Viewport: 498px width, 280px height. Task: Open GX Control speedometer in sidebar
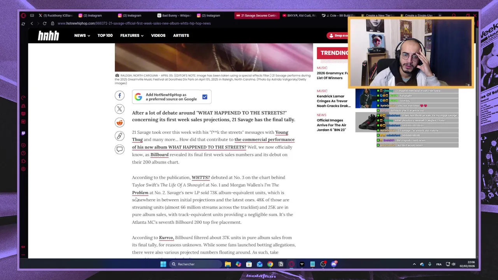(23, 98)
